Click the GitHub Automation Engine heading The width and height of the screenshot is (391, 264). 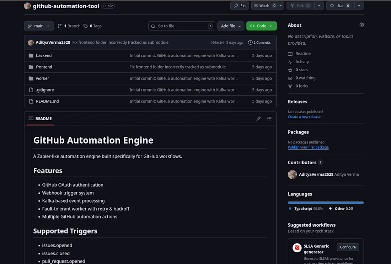point(93,140)
